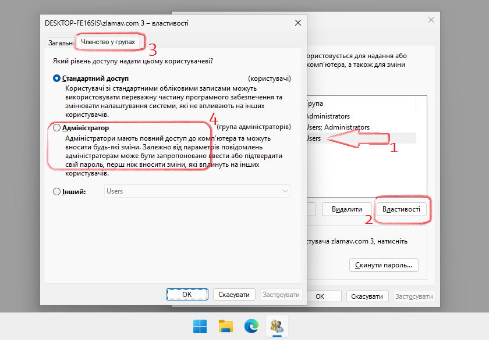
Task: Click the Скинути пароль button
Action: (x=384, y=266)
